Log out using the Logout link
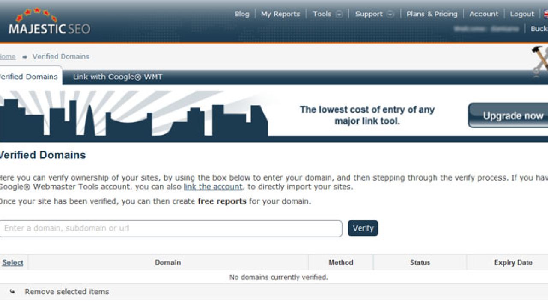The width and height of the screenshot is (548, 308). 522,14
